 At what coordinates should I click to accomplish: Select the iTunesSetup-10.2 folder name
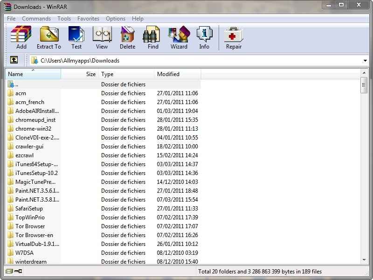click(36, 173)
